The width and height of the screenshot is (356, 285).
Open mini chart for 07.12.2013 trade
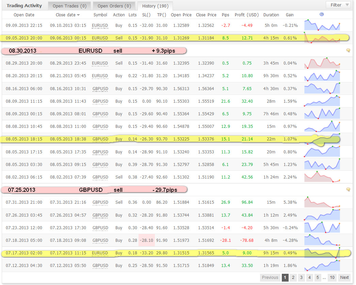point(322,265)
